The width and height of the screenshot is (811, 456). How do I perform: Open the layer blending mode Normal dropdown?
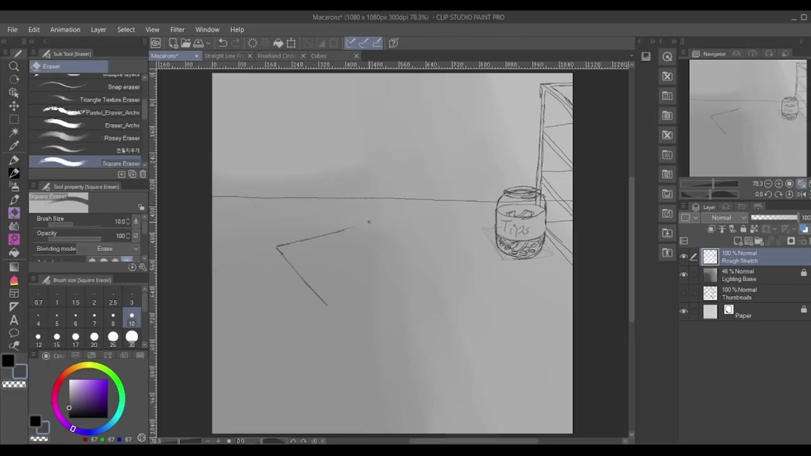[725, 218]
